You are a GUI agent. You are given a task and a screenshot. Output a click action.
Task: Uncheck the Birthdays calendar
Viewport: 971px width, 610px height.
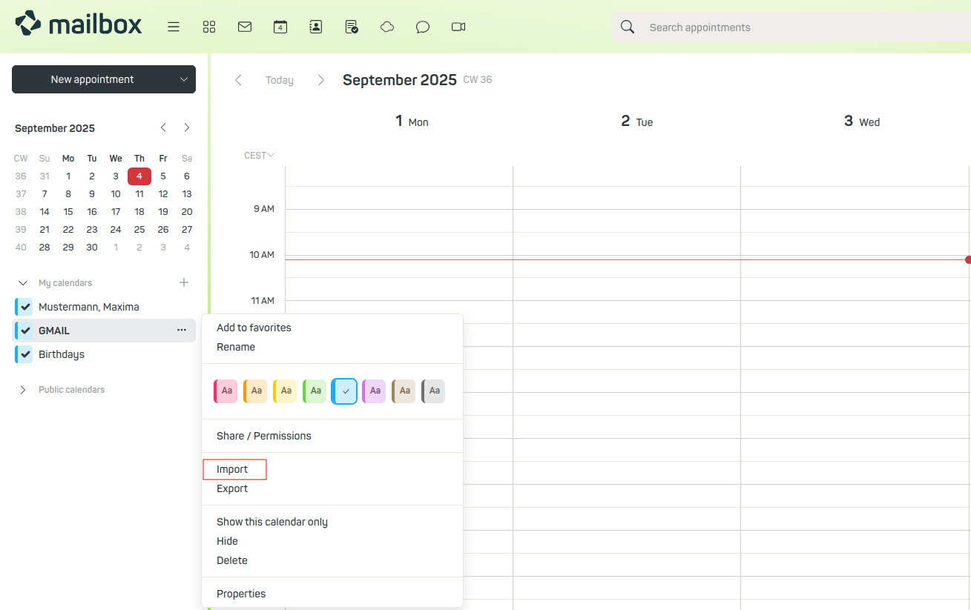click(23, 354)
